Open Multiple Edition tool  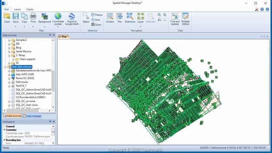[185, 19]
